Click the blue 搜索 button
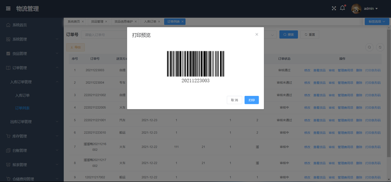Image resolution: width=391 pixels, height=182 pixels. (x=288, y=35)
